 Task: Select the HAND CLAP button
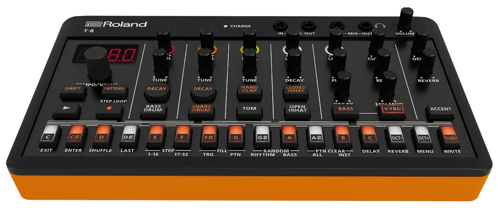(x=249, y=92)
